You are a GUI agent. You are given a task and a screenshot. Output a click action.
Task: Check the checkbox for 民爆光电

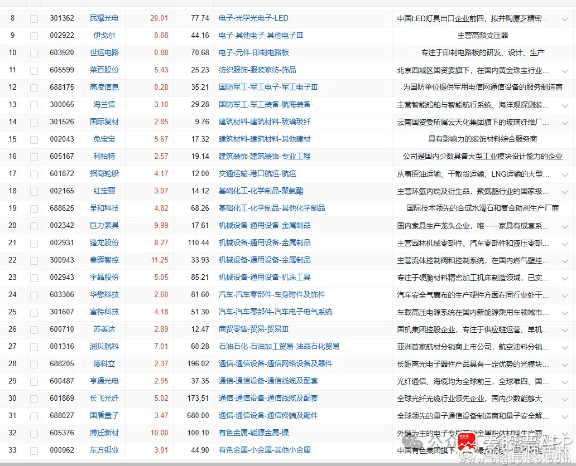[x=34, y=18]
